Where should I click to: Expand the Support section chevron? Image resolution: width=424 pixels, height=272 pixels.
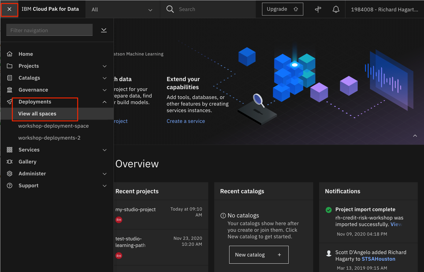click(x=105, y=186)
